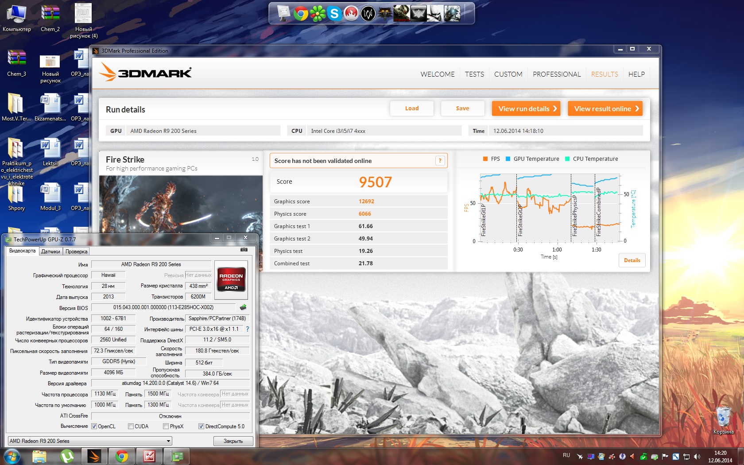Click the RU language indicator in taskbar

tap(566, 455)
